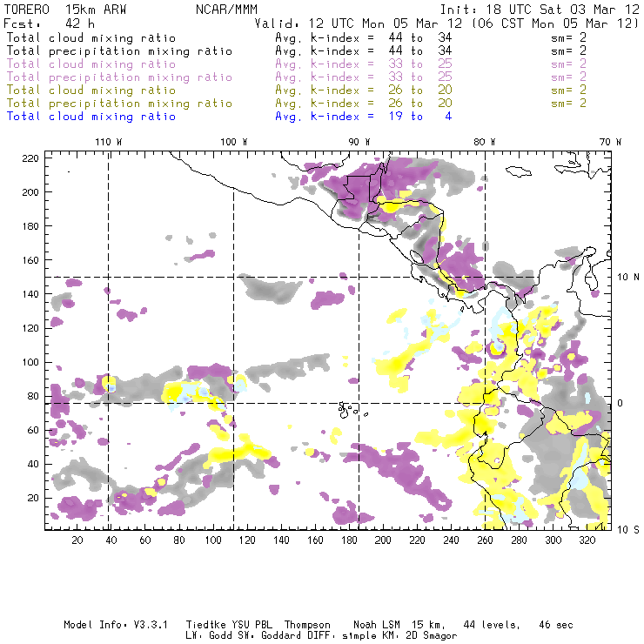Click the '100 W' longitude label

coord(234,142)
